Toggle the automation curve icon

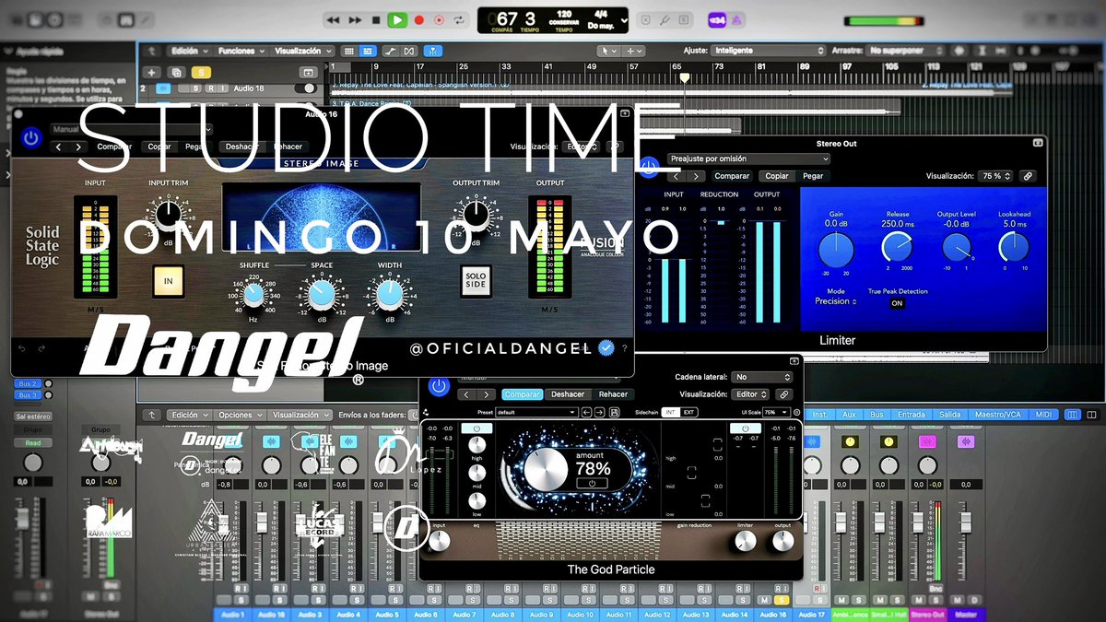click(x=392, y=51)
